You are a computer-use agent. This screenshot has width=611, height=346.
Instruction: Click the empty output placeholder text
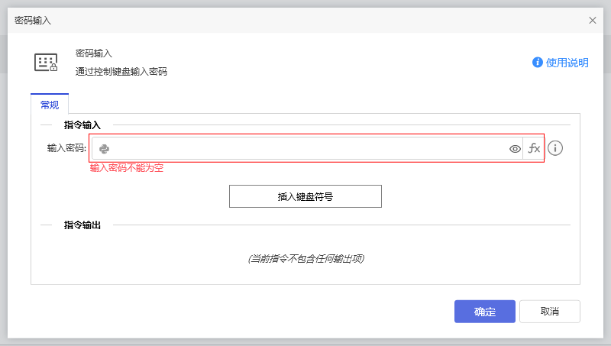click(305, 259)
